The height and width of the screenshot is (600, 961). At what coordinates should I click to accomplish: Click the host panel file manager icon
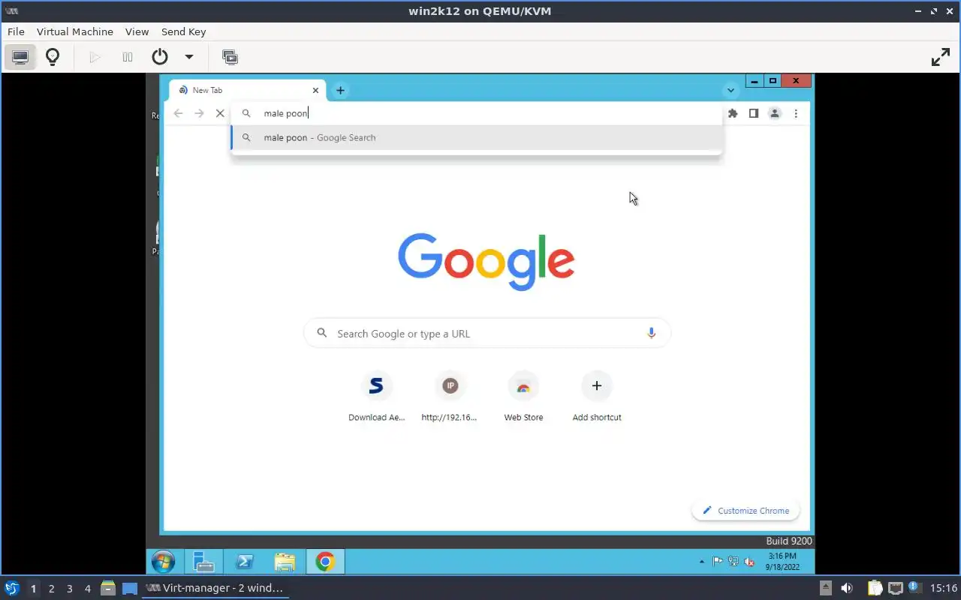(x=108, y=588)
